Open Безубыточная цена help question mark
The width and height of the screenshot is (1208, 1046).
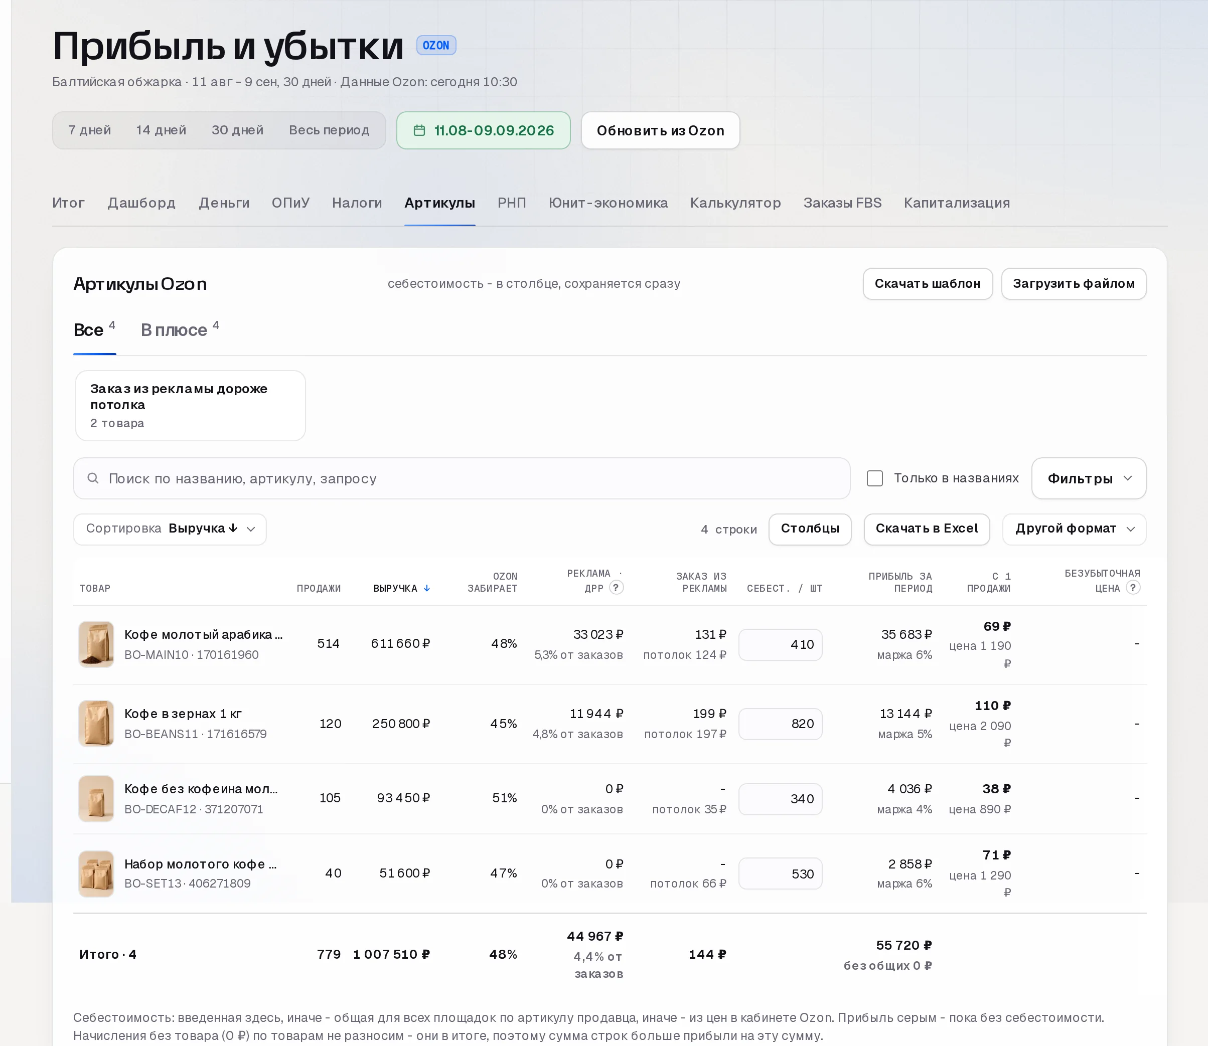(1133, 587)
